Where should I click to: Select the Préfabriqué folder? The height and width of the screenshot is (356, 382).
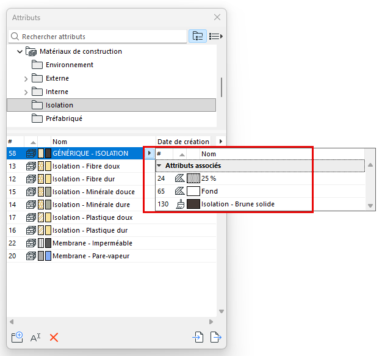point(57,118)
